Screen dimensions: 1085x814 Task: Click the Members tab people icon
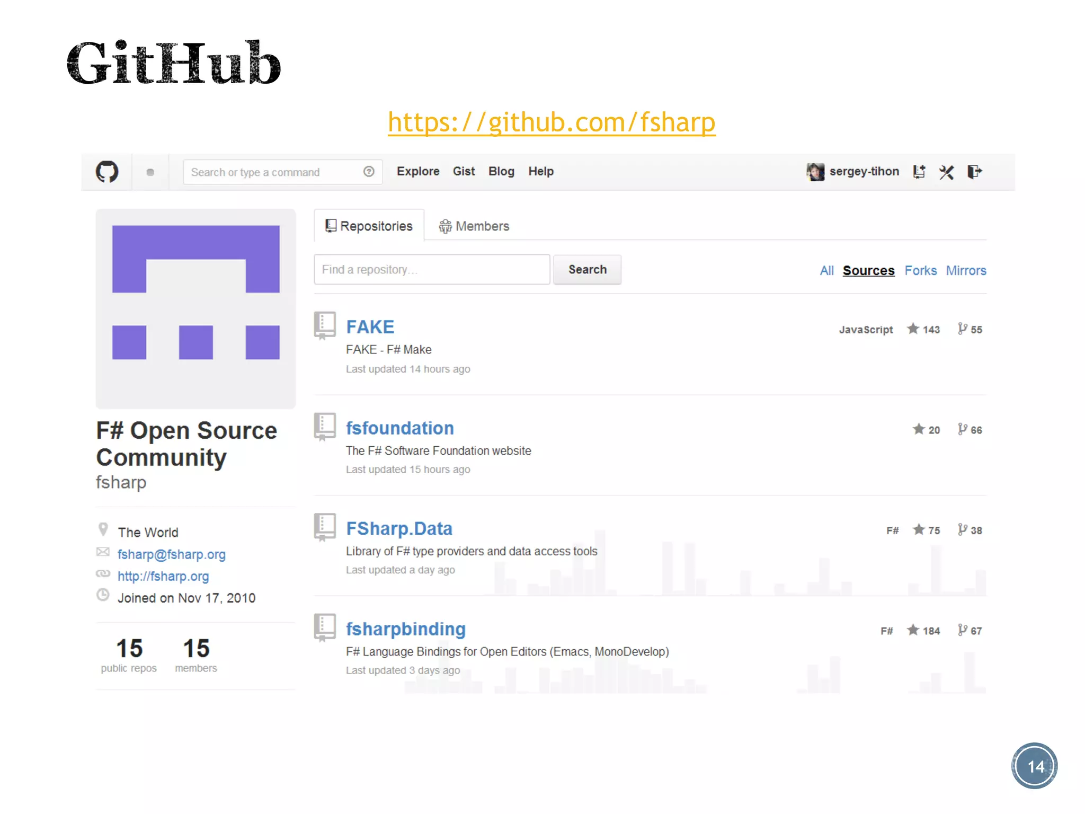[445, 226]
